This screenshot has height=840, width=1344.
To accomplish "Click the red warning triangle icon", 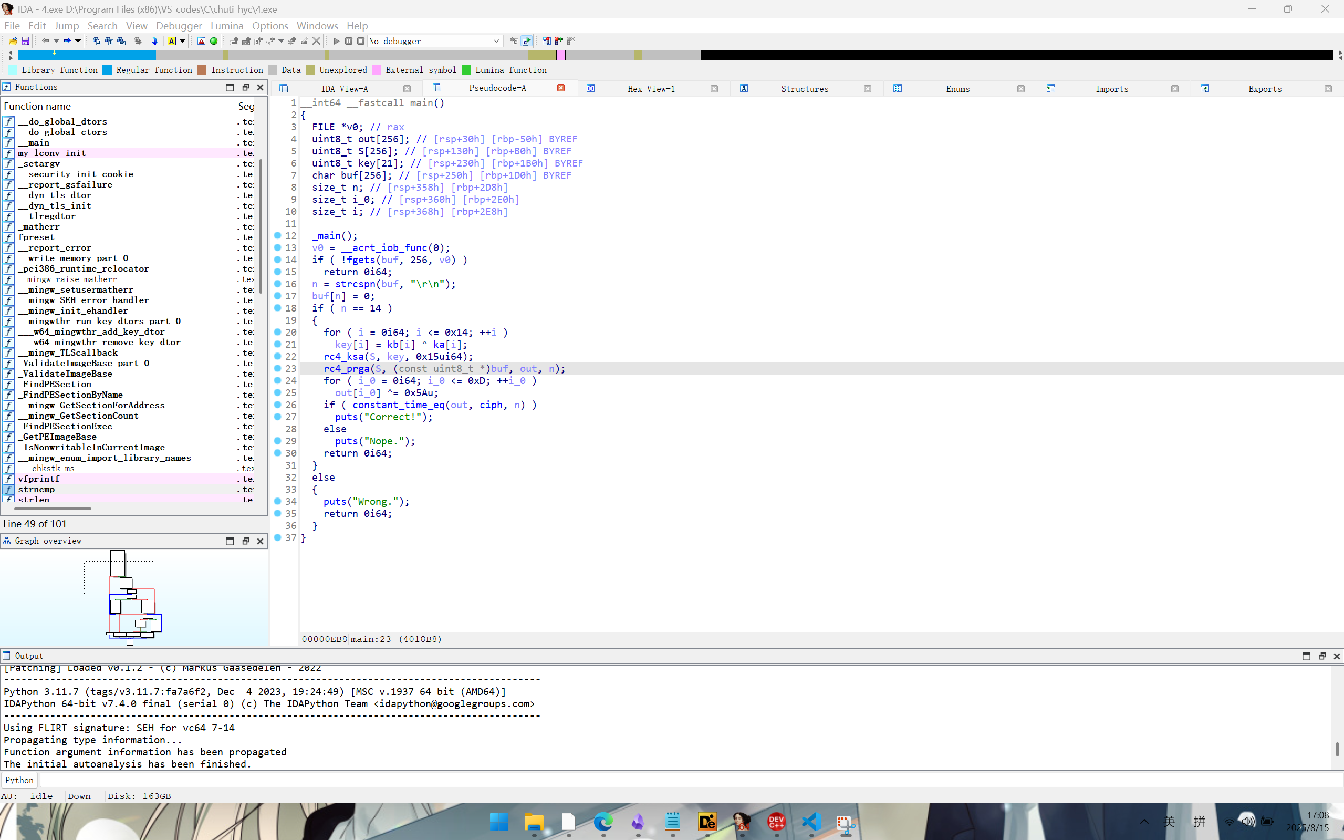I will pyautogui.click(x=202, y=41).
